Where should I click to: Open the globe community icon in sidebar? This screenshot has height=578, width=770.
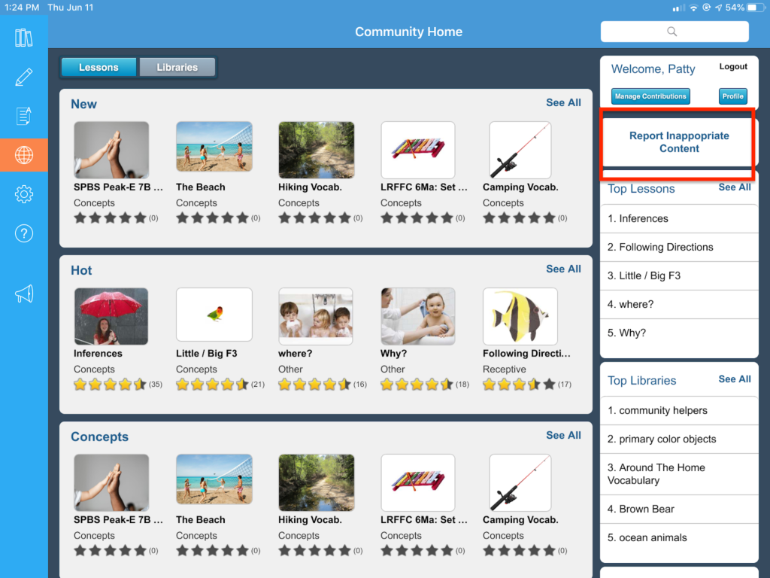23,155
